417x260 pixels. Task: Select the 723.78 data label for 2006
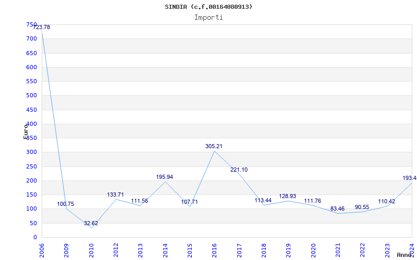[x=41, y=27]
